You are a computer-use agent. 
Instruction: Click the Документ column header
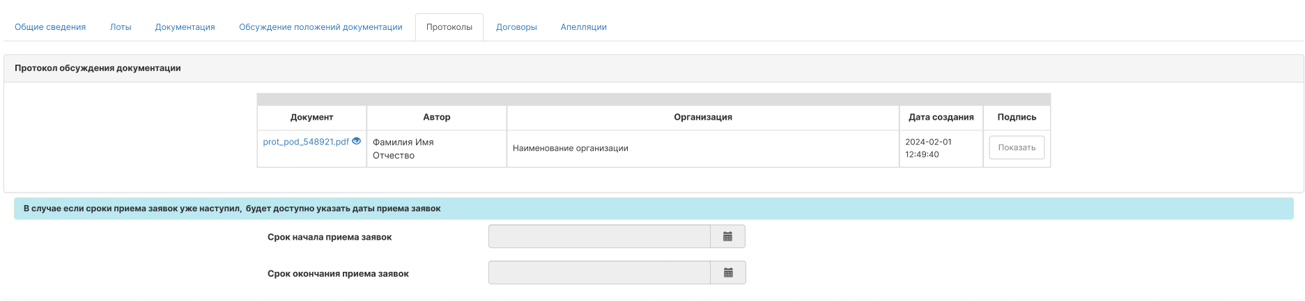click(x=311, y=117)
